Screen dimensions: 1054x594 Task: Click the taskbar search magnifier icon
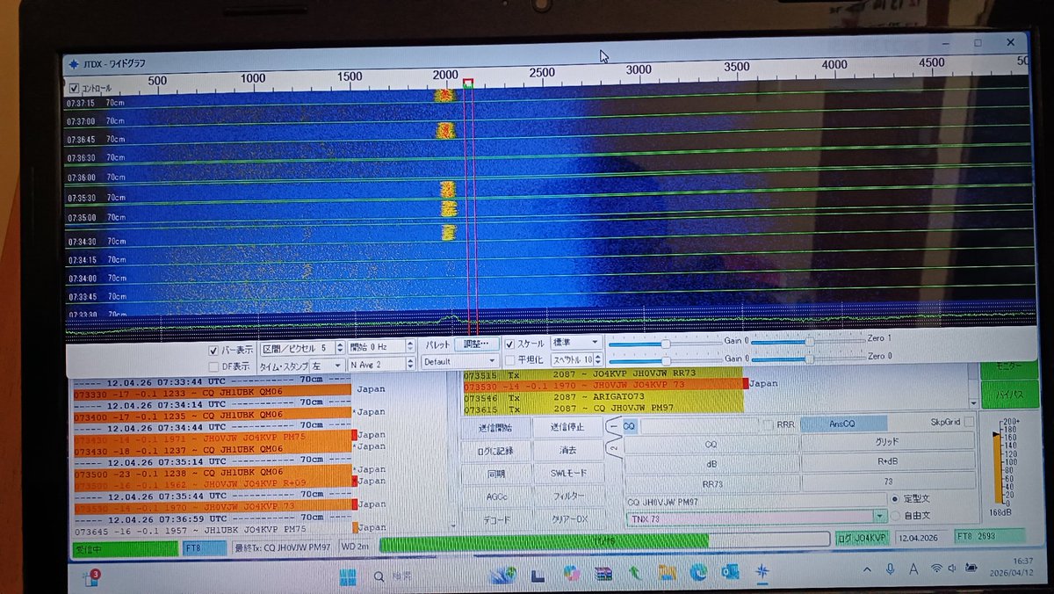pyautogui.click(x=379, y=577)
